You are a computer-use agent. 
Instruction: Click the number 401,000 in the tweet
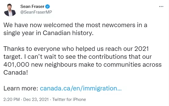coord(16,65)
